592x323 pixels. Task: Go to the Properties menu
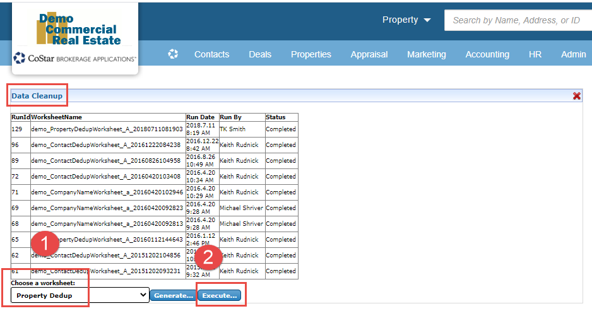(311, 54)
